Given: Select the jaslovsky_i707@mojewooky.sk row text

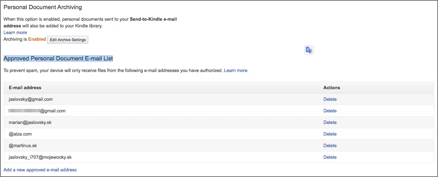Looking at the screenshot, I should (x=40, y=157).
